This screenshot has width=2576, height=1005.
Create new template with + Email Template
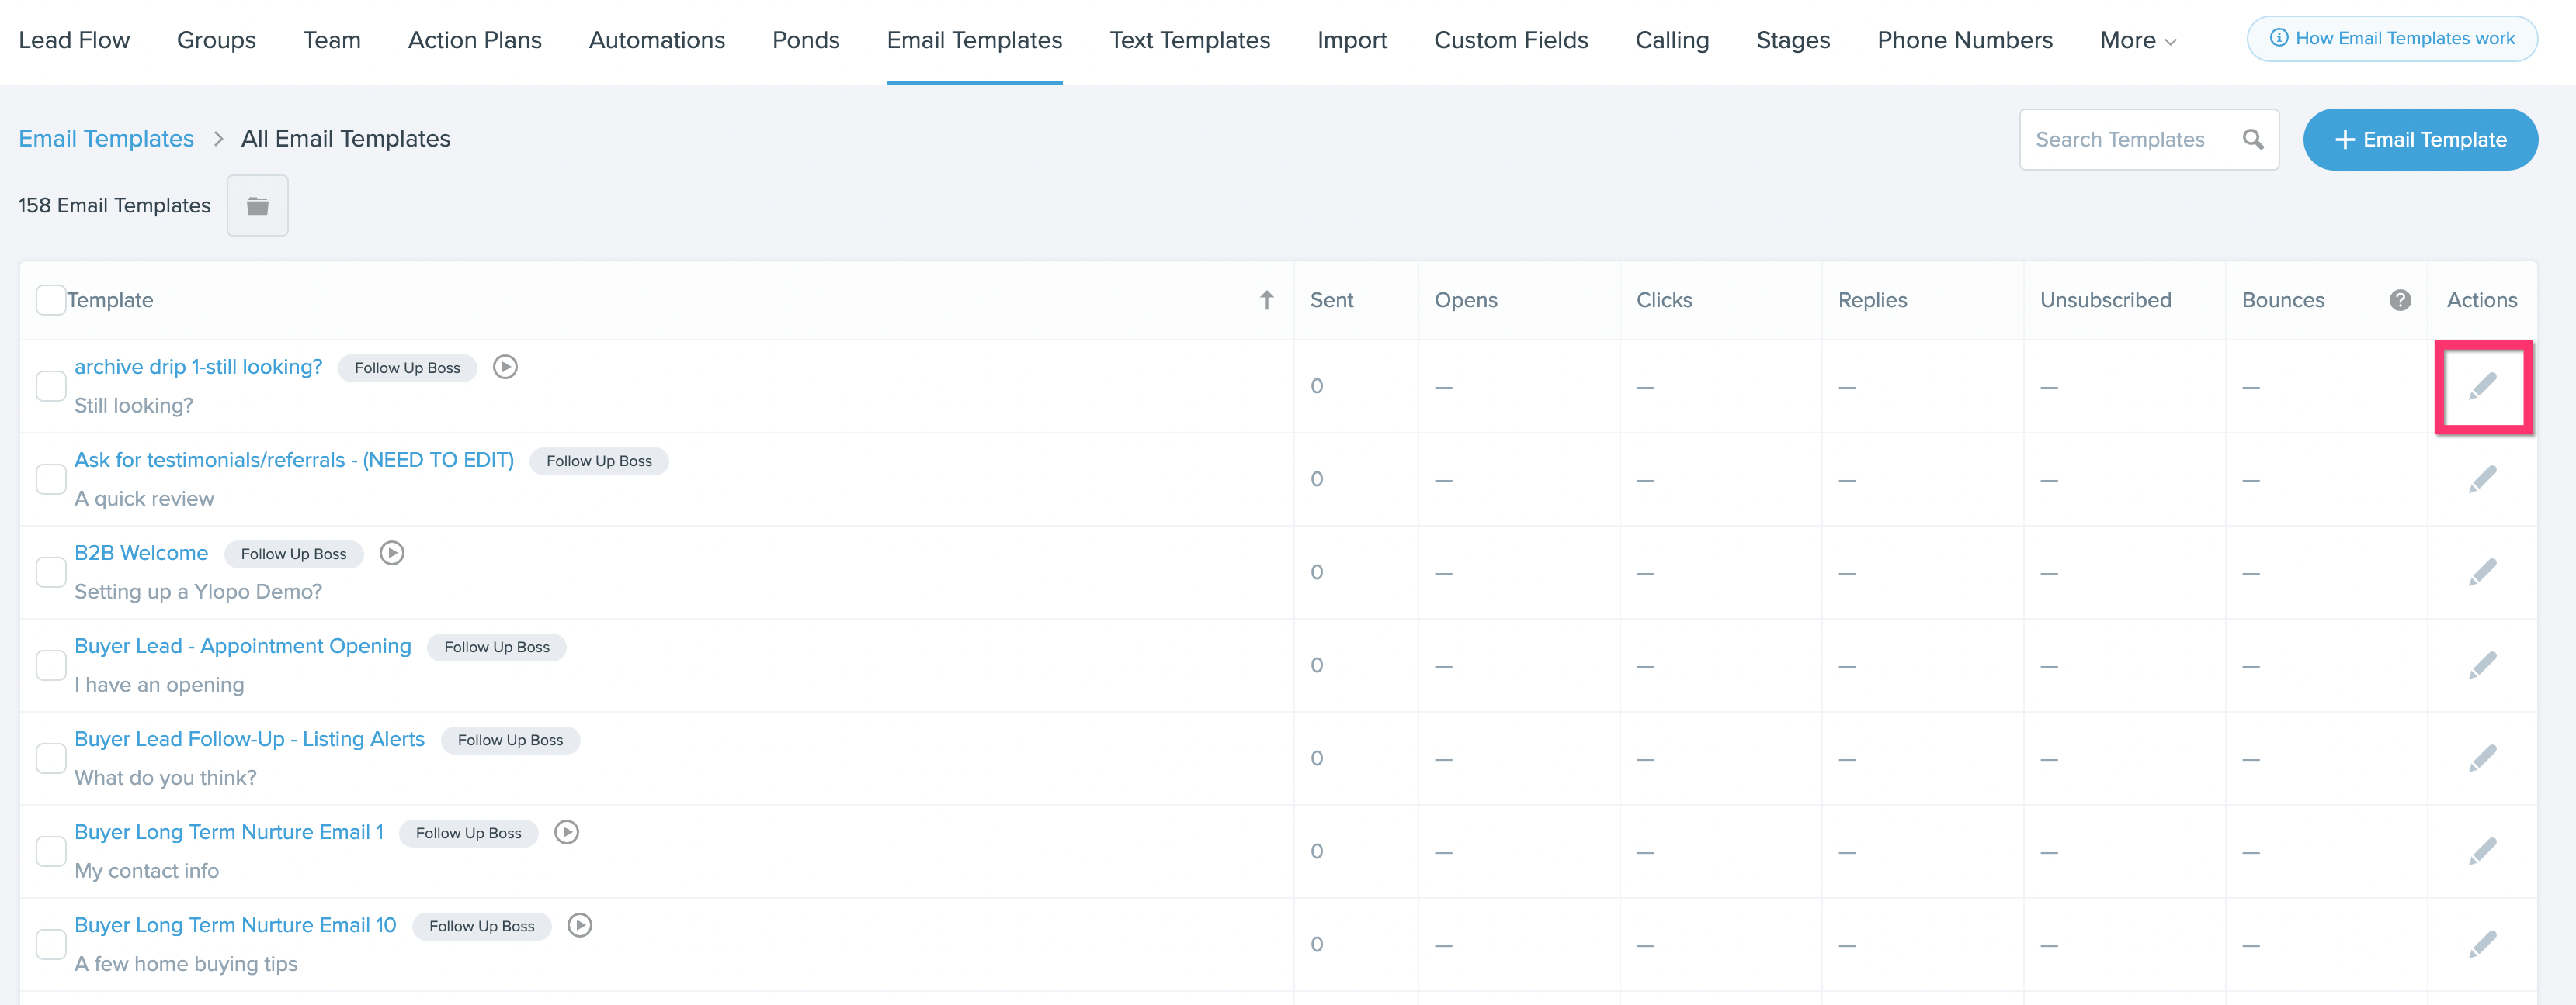(2420, 140)
